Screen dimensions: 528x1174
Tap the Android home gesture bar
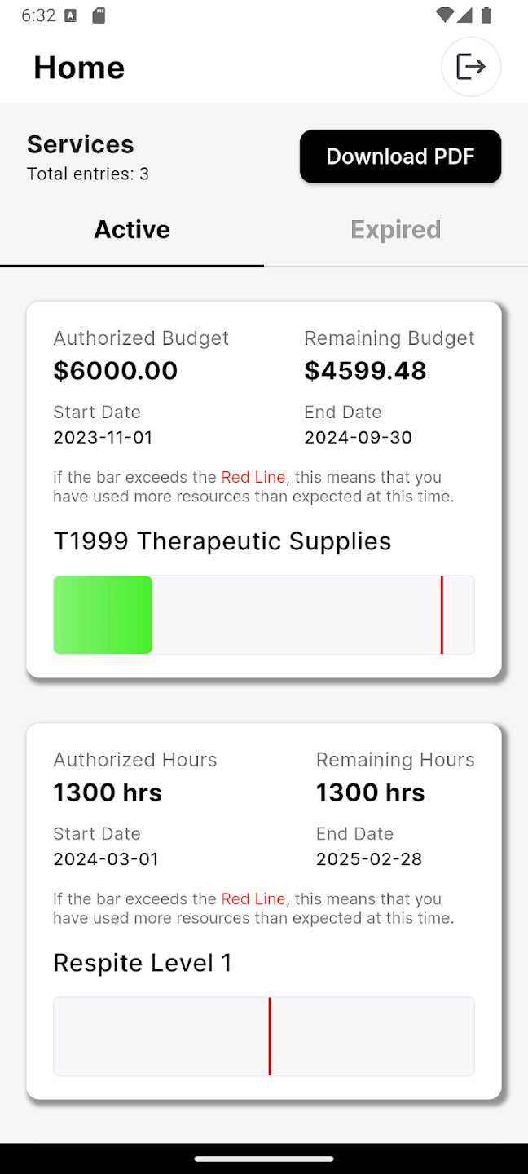tap(264, 1159)
